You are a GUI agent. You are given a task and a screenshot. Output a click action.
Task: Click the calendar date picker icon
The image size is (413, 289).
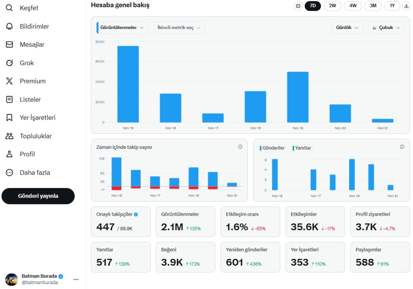[298, 6]
